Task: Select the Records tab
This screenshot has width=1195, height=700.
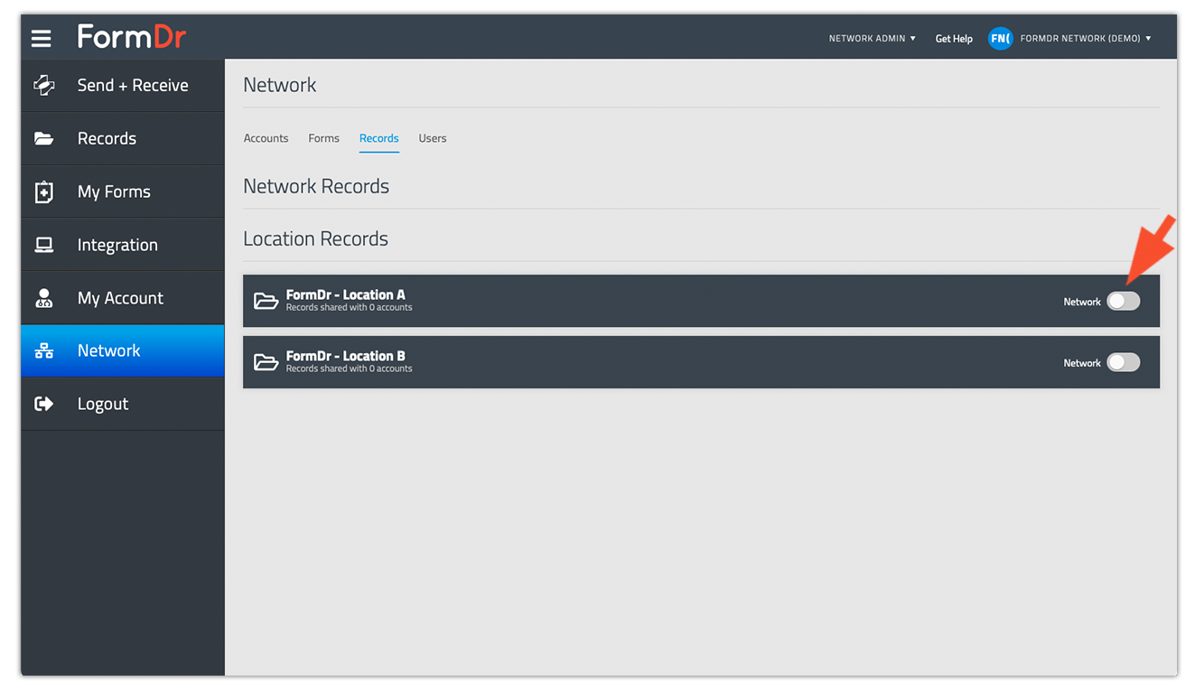Action: pos(378,138)
